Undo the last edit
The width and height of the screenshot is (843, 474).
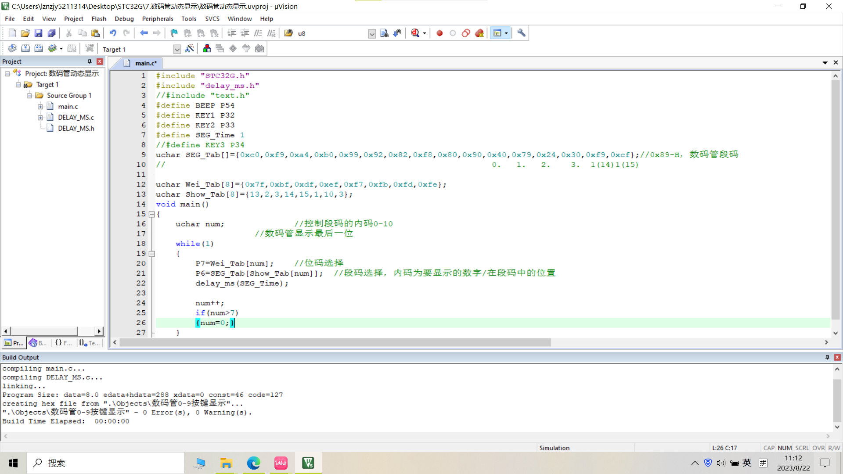(113, 33)
